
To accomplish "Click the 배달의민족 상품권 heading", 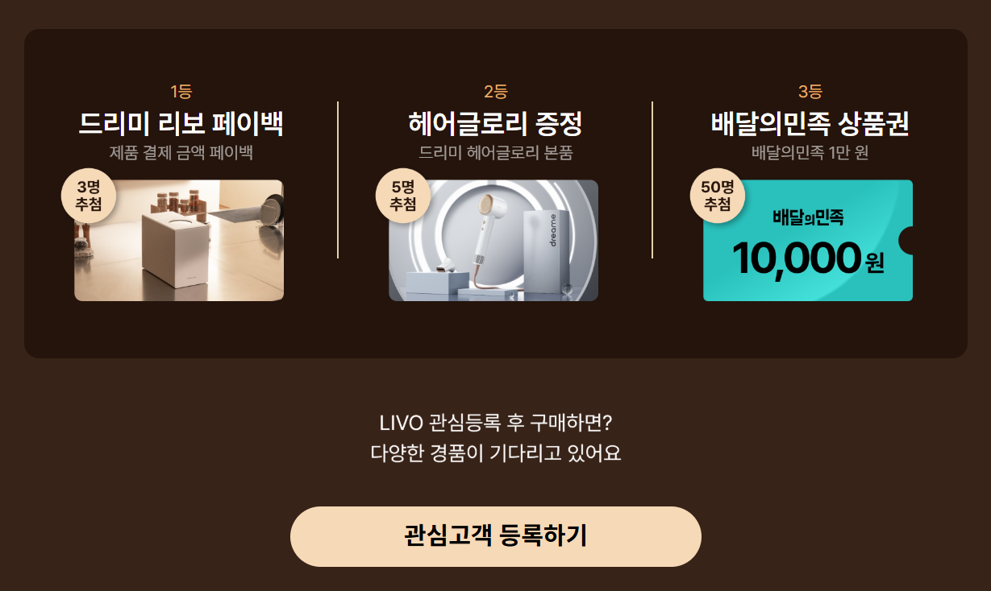I will [810, 125].
